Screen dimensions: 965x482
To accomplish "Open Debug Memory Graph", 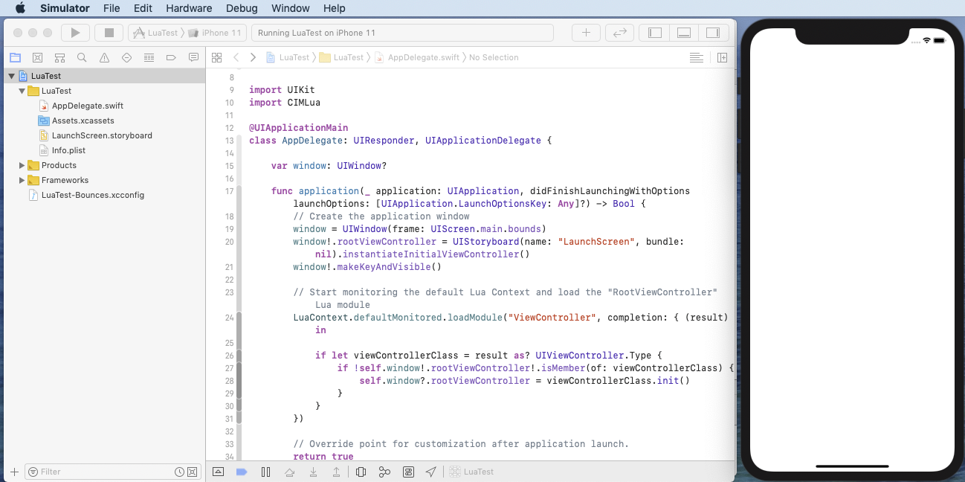I will pyautogui.click(x=384, y=472).
